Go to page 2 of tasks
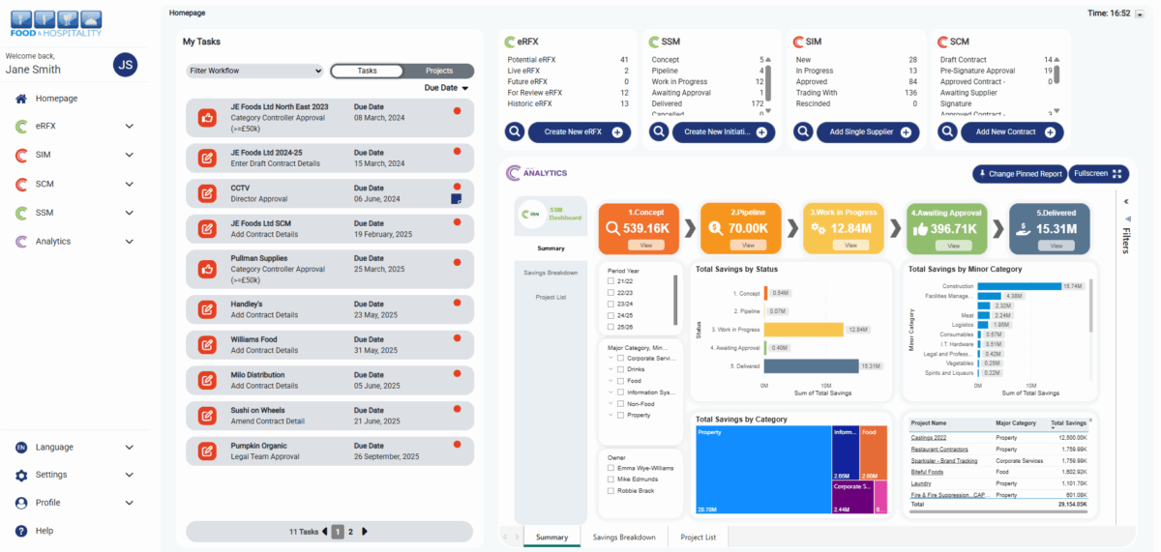Viewport: 1161px width, 552px height. point(350,532)
